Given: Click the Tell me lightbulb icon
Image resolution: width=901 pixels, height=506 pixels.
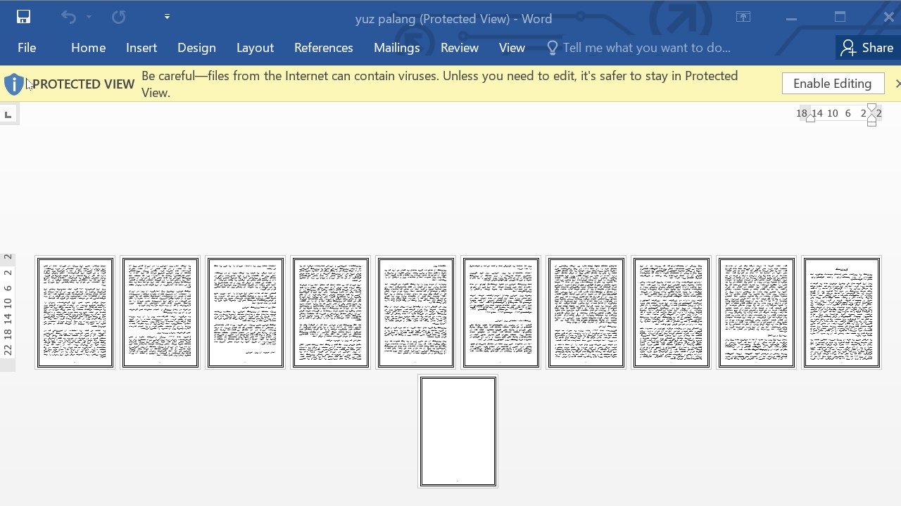Looking at the screenshot, I should click(553, 48).
